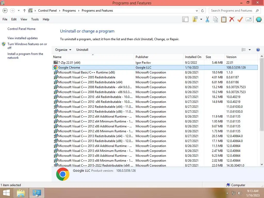Click in Search Programs and Features box
This screenshot has height=198, width=264.
coord(232,11)
